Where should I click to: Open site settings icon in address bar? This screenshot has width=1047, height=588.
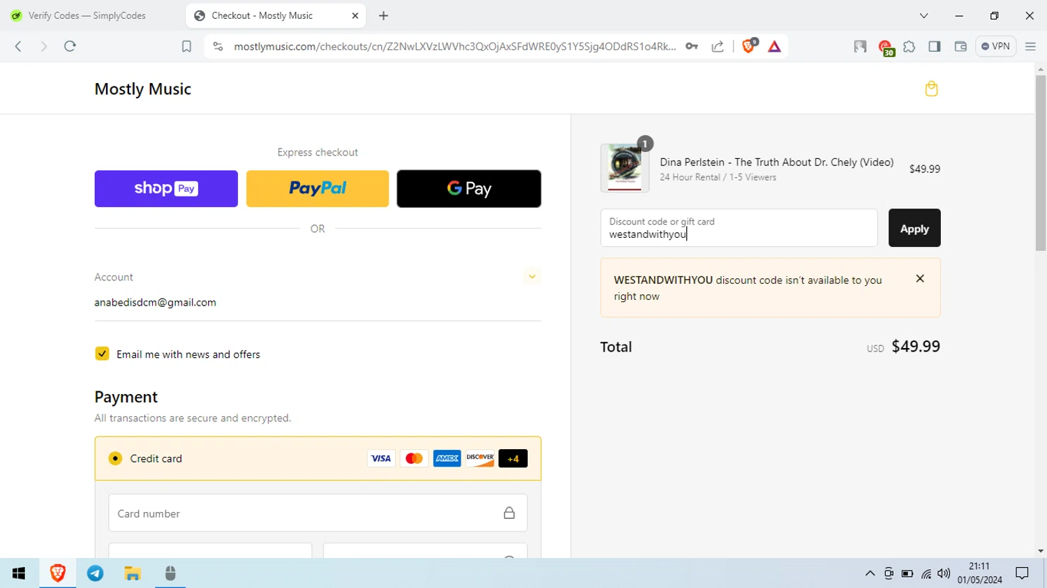[218, 46]
